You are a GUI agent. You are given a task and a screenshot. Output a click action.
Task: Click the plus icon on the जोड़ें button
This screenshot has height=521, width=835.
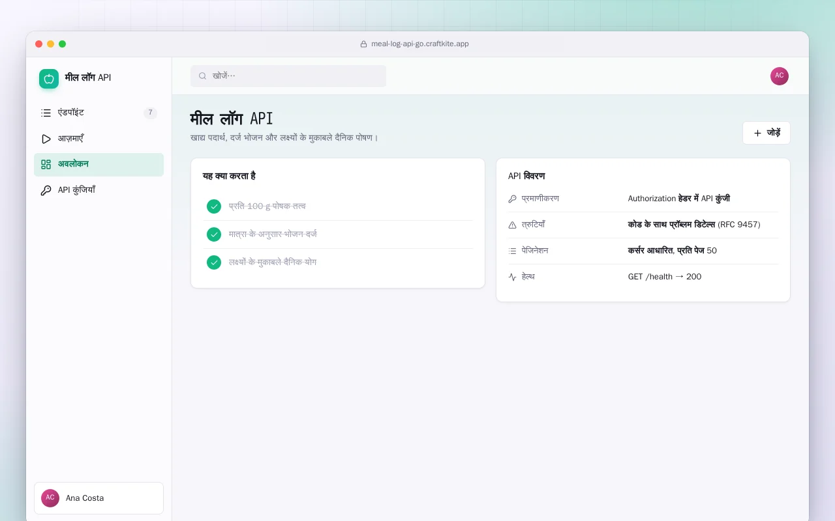[757, 133]
